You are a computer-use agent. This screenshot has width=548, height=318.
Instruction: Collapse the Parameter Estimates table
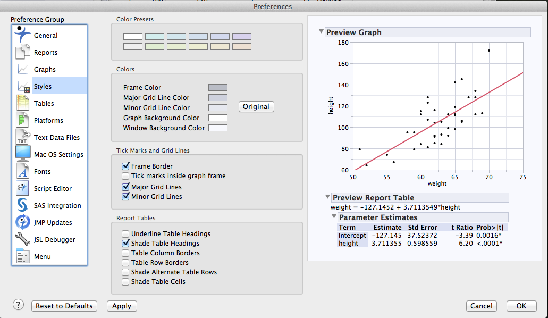pyautogui.click(x=334, y=217)
